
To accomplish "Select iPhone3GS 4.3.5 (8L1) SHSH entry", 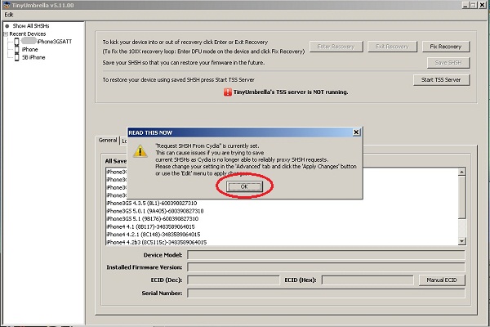I will pyautogui.click(x=152, y=203).
